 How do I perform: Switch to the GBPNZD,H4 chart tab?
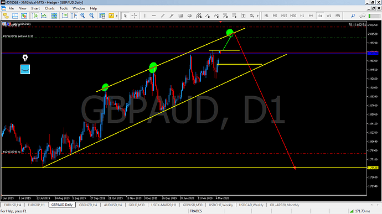coord(88,205)
